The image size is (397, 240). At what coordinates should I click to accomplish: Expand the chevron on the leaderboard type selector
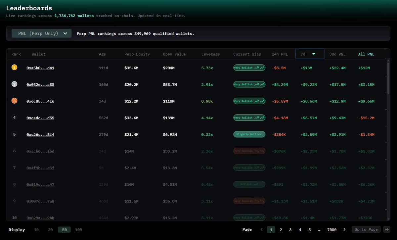coord(66,33)
